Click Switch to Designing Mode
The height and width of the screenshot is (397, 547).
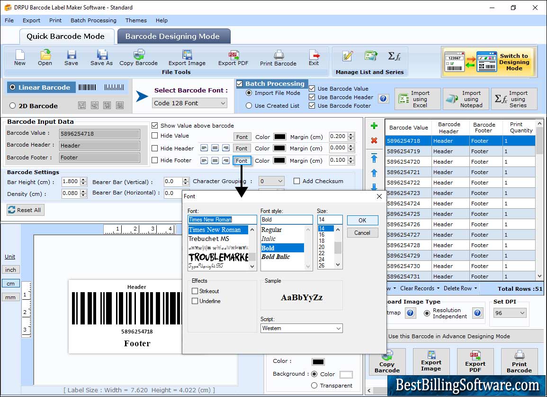488,62
